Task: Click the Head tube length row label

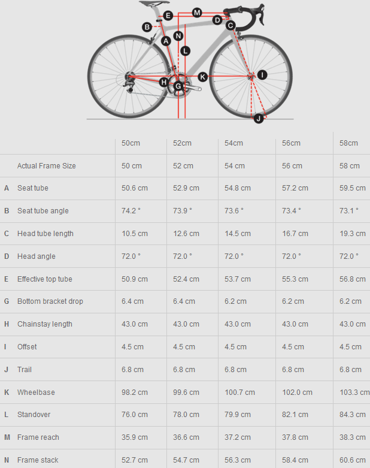Action: (x=46, y=234)
